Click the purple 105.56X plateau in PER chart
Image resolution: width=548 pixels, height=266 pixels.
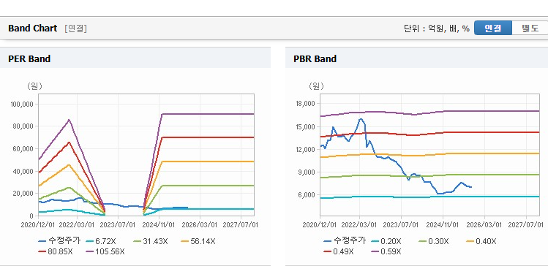[208, 114]
